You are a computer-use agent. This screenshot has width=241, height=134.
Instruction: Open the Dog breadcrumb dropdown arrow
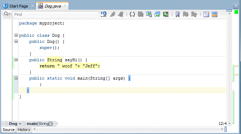tap(20, 124)
